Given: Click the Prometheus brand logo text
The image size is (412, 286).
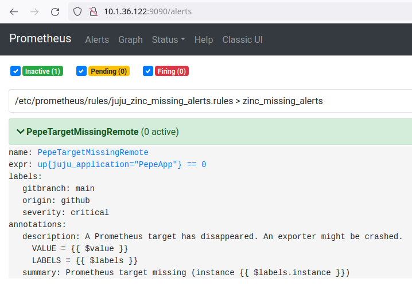Looking at the screenshot, I should (40, 39).
